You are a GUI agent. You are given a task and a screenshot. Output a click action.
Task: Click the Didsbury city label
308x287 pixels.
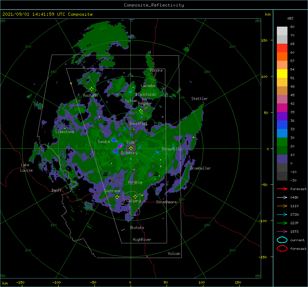click(129, 153)
